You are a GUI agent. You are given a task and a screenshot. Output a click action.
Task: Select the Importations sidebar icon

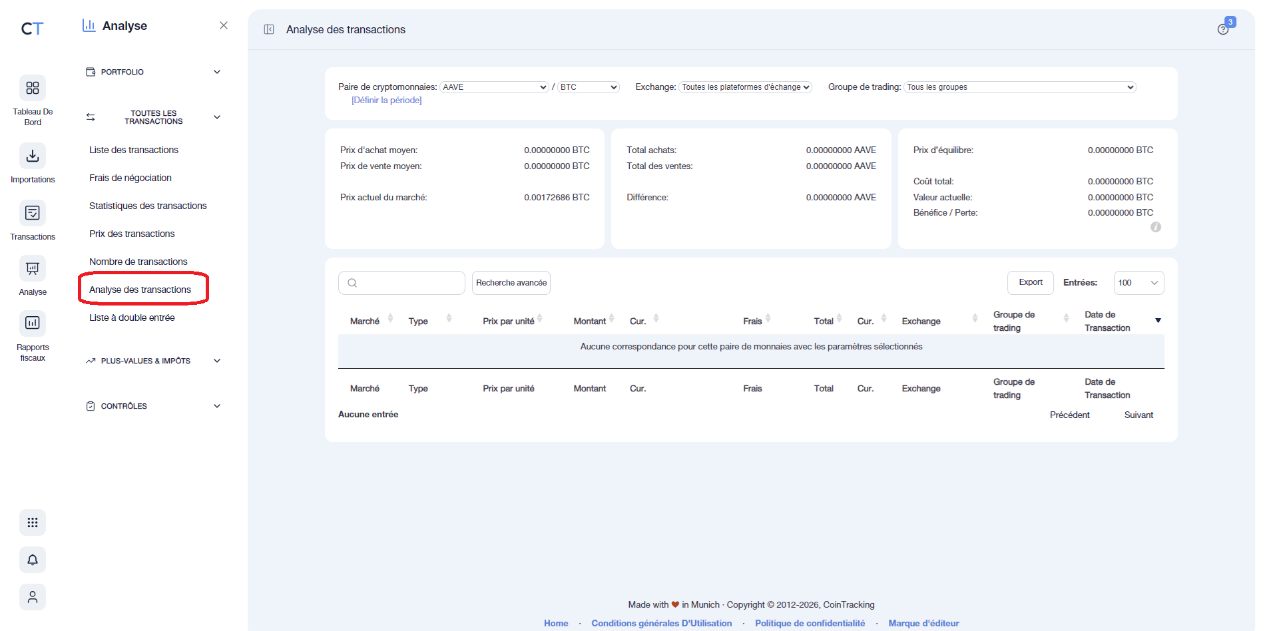pos(32,155)
